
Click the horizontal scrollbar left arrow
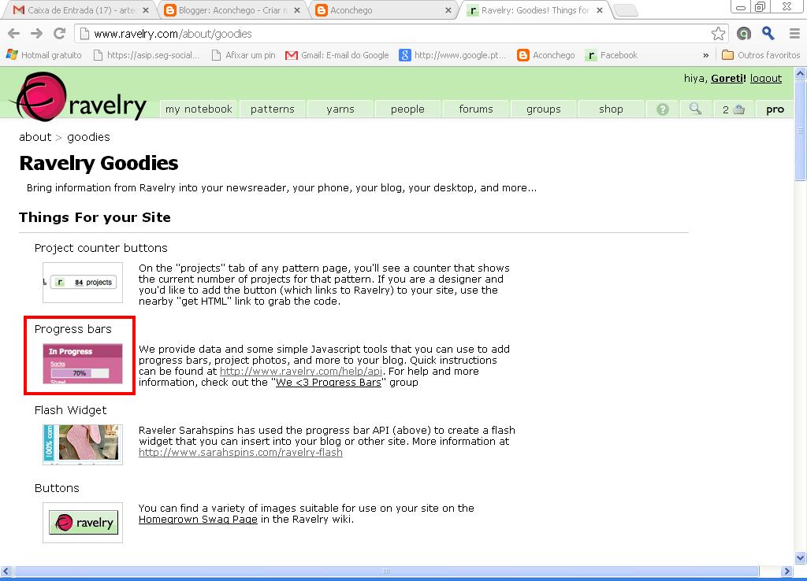pos(6,572)
